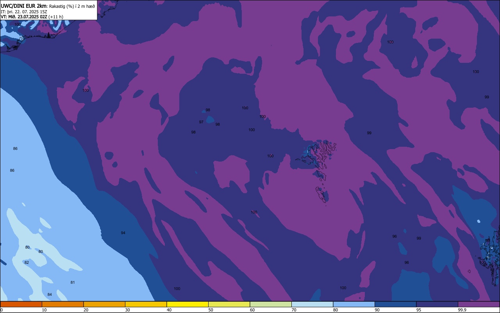Click the pale blue 70–80 legend swatch
This screenshot has width=500, height=313.
tap(312, 304)
